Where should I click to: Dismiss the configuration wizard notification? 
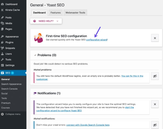coord(155,104)
